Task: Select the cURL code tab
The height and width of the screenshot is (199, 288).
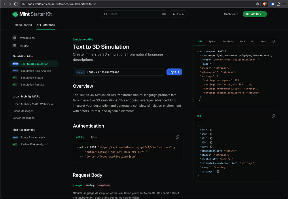Action: [x=199, y=41]
